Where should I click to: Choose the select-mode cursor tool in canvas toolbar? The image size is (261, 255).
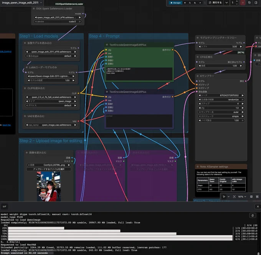pyautogui.click(x=224, y=196)
